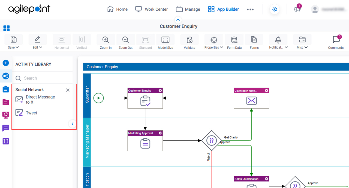Select the Social Network share sidebar icon
Screen dimensions: 349x188
6,76
